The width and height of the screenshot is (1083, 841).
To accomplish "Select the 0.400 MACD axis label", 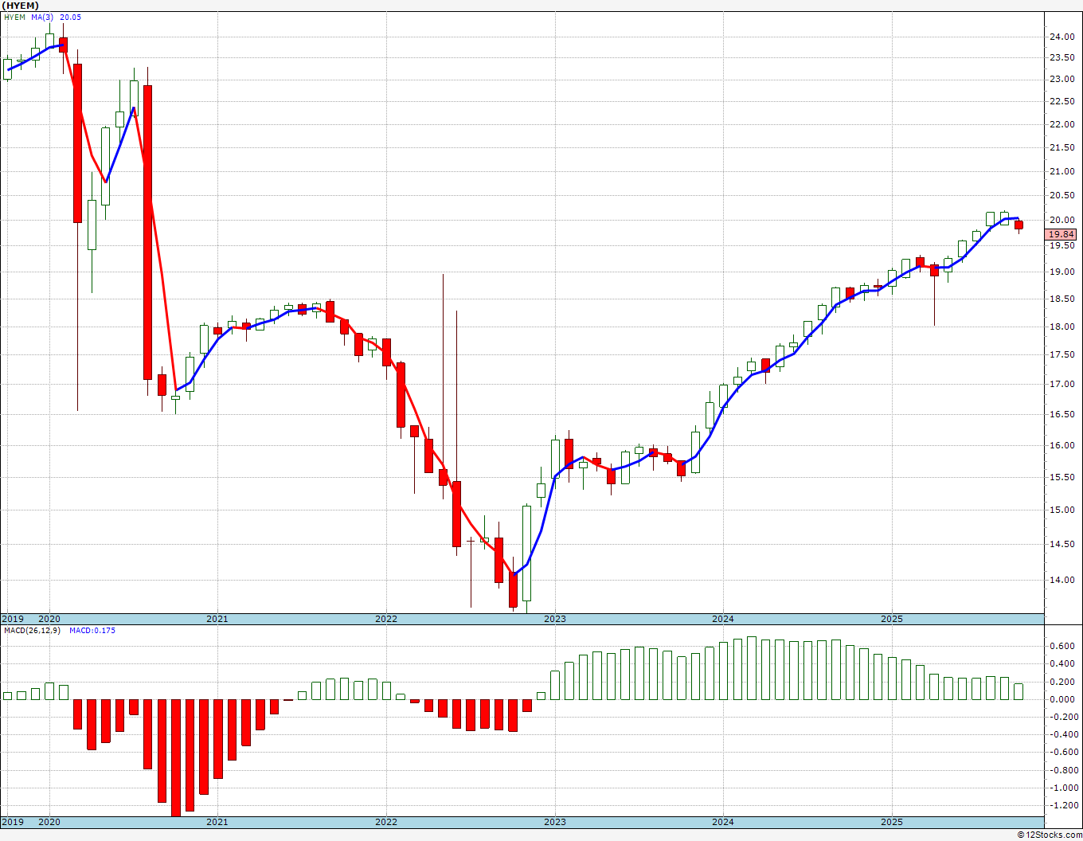I will [1062, 664].
